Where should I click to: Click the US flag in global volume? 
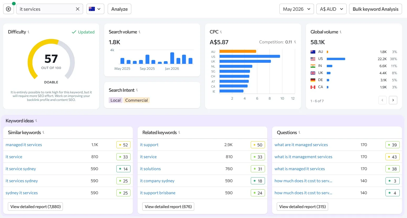click(313, 59)
